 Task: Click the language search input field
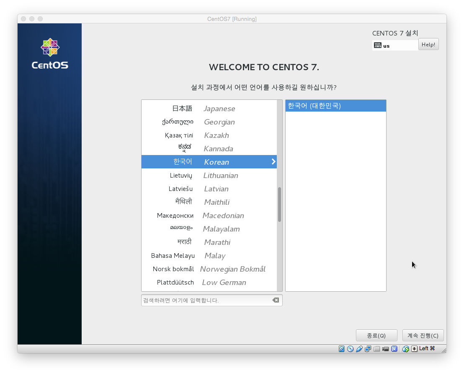[x=212, y=300]
